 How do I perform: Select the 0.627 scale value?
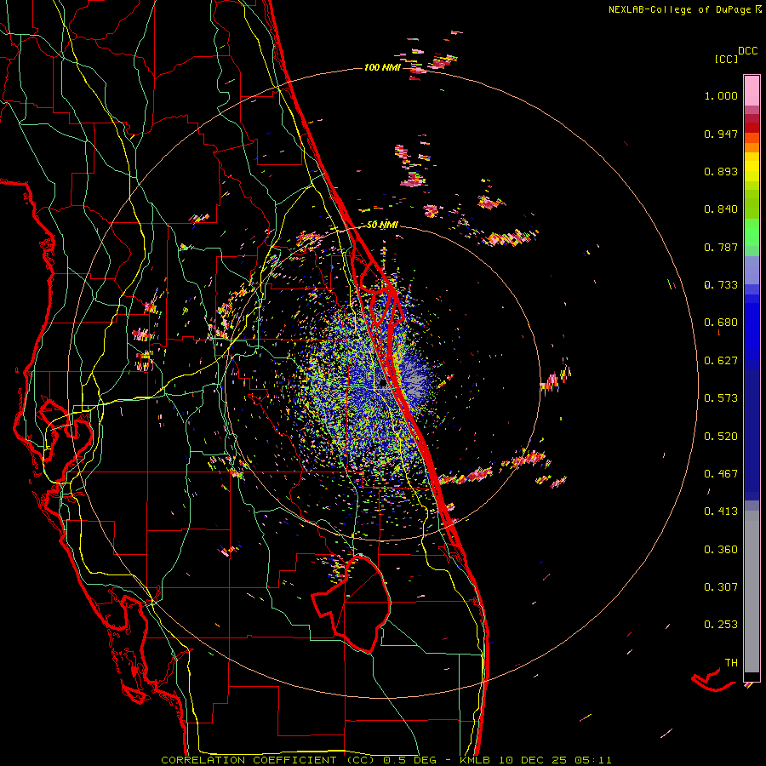[721, 361]
